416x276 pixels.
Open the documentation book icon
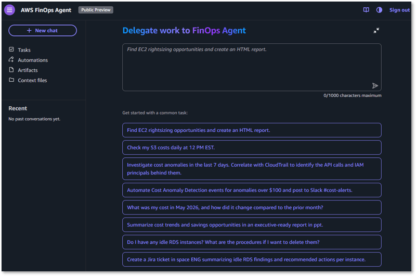(366, 10)
